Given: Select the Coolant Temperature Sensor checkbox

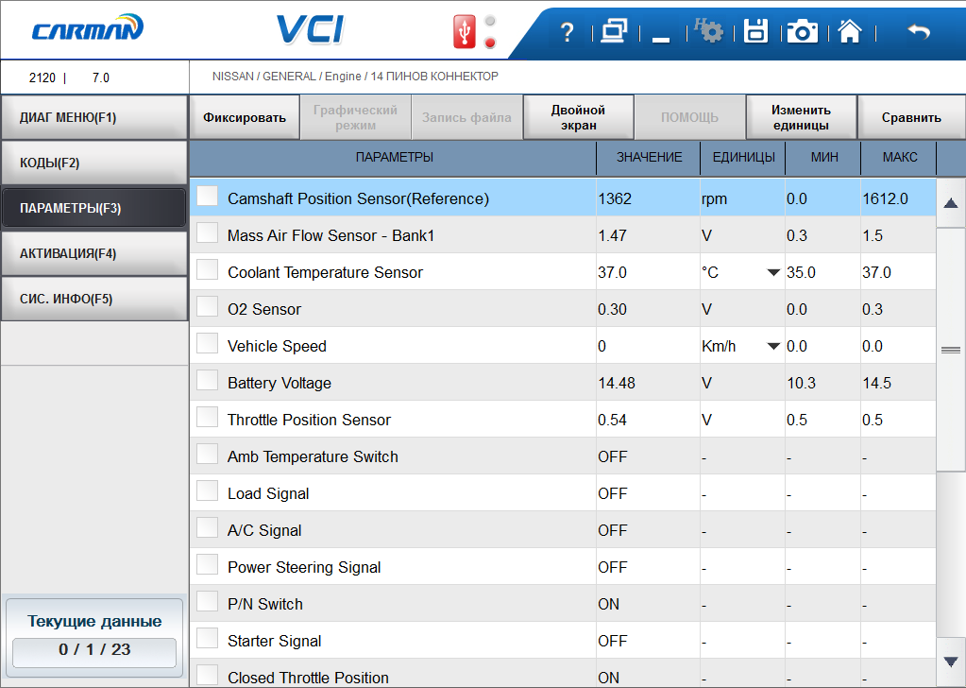Looking at the screenshot, I should [x=207, y=270].
